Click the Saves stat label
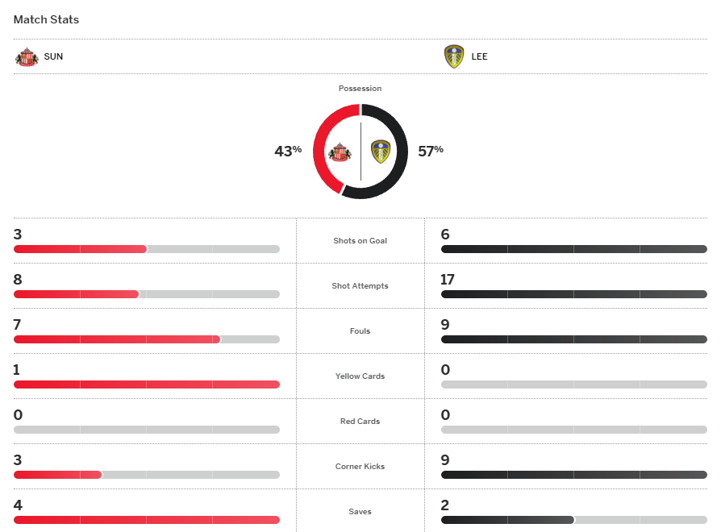The width and height of the screenshot is (721, 532). click(360, 512)
